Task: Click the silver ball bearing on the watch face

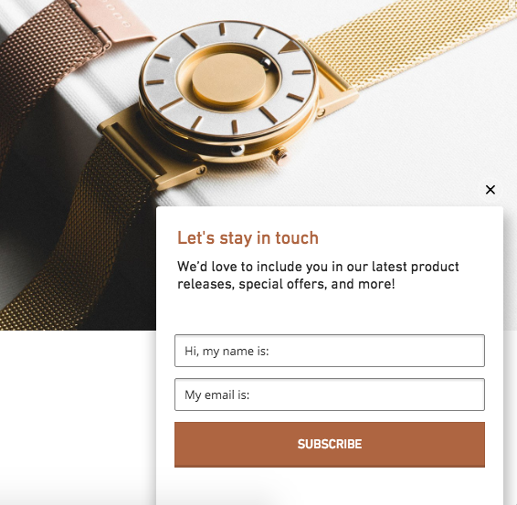Action: [265, 63]
